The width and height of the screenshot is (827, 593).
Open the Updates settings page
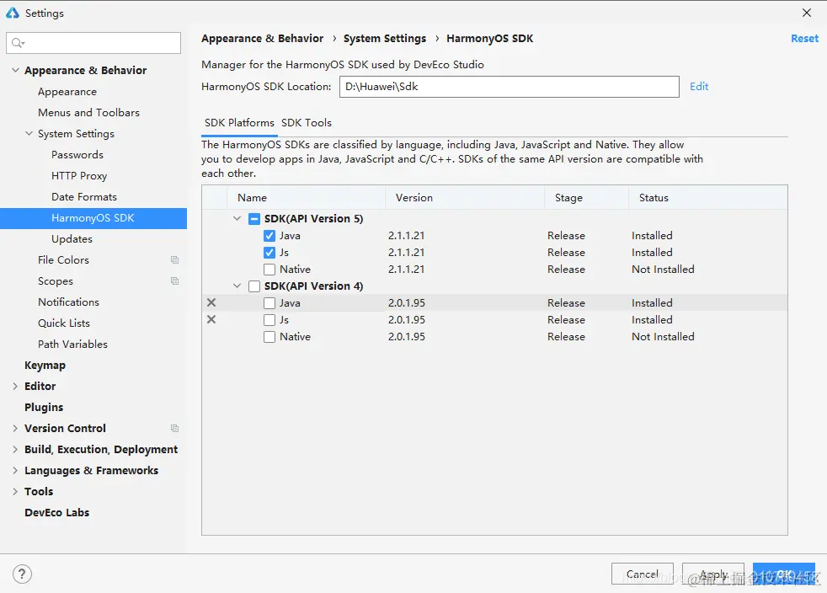[x=72, y=239]
